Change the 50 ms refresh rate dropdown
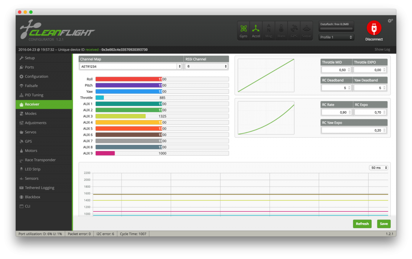The height and width of the screenshot is (259, 412). [379, 168]
